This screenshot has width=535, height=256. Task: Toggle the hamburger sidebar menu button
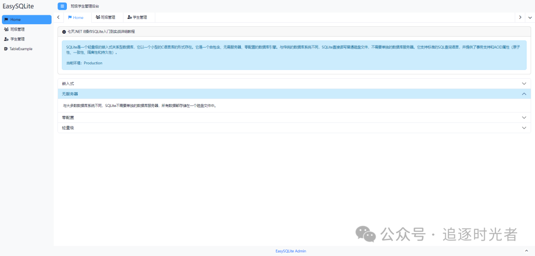(62, 6)
